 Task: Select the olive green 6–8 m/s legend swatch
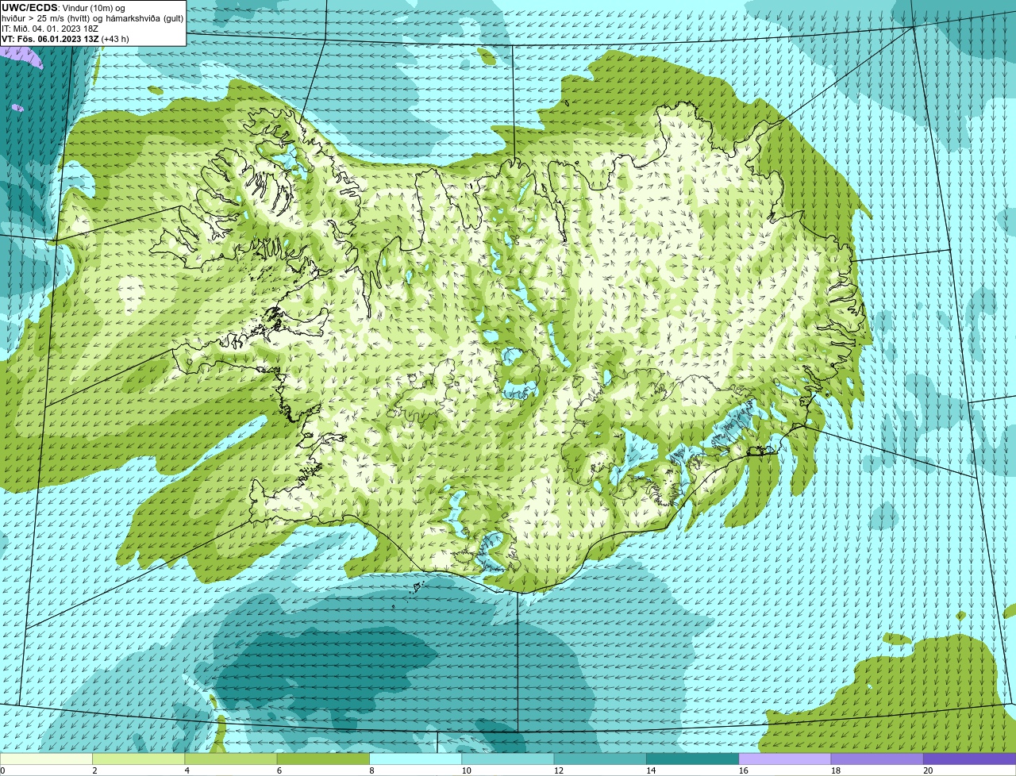click(323, 759)
